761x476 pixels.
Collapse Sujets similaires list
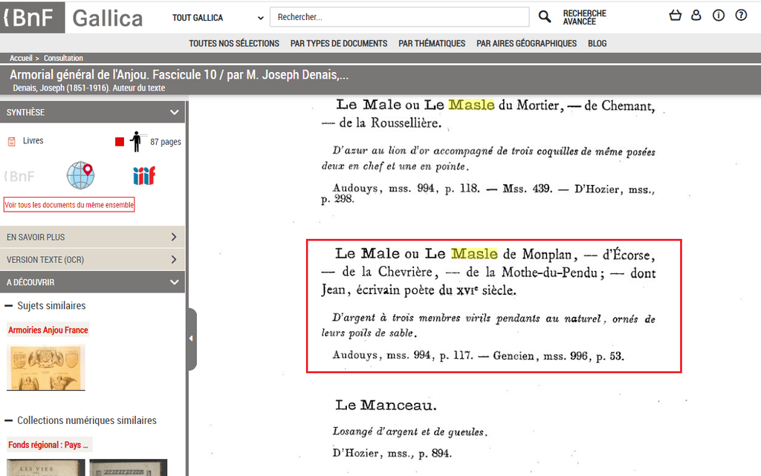(9, 306)
